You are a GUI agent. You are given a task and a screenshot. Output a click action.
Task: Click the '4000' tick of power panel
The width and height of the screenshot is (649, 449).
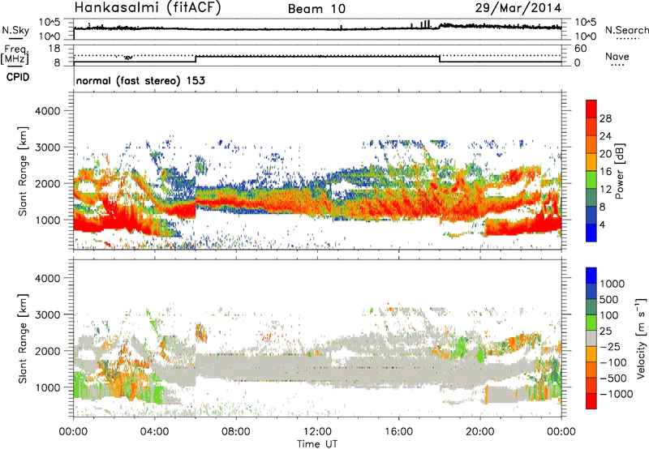48,111
